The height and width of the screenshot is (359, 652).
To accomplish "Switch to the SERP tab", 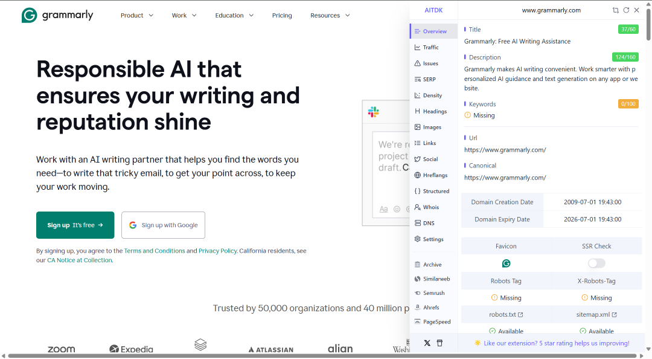I will (x=433, y=79).
